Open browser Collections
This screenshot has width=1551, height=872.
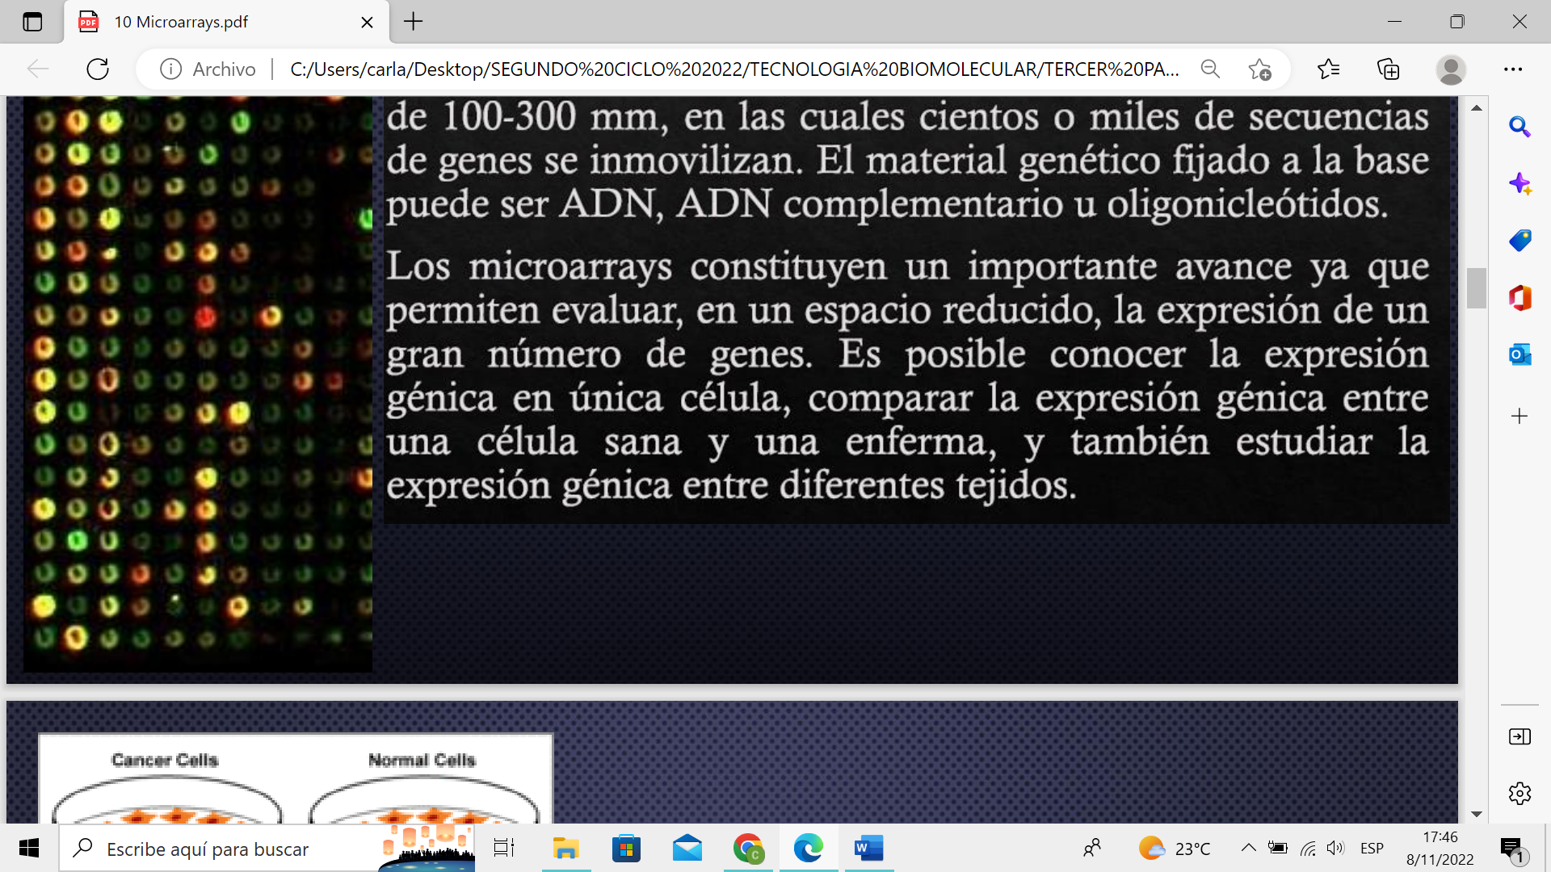tap(1389, 69)
